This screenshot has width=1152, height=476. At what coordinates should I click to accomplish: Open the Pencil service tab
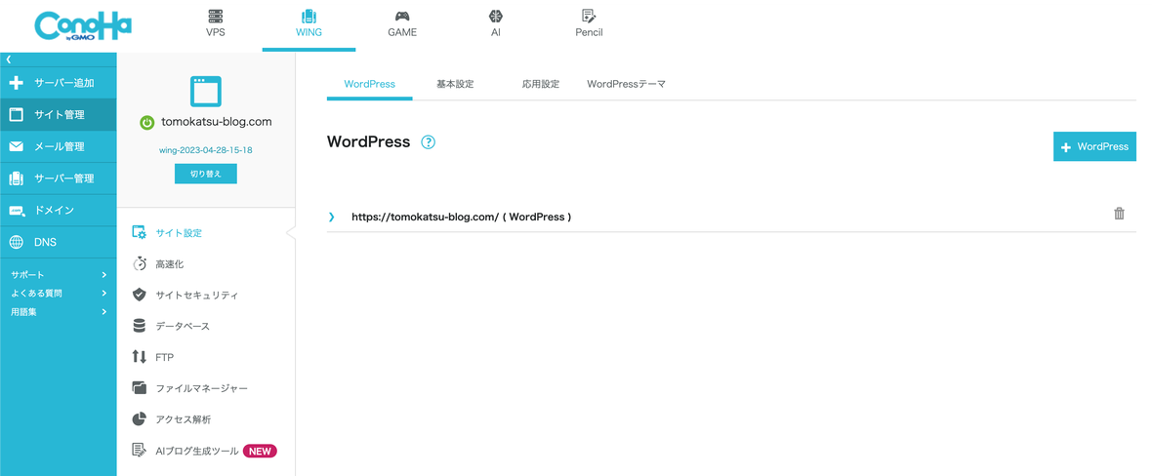click(589, 24)
